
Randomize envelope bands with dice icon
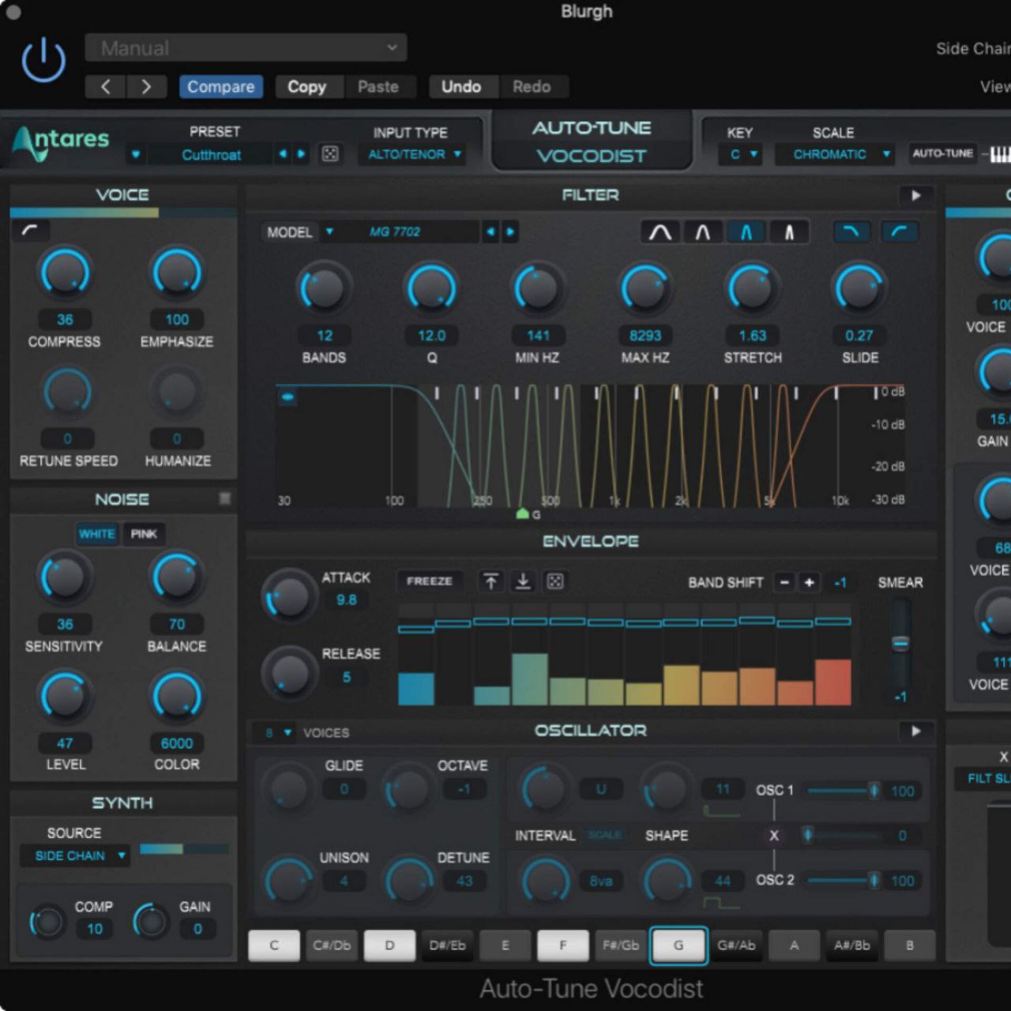coord(555,581)
